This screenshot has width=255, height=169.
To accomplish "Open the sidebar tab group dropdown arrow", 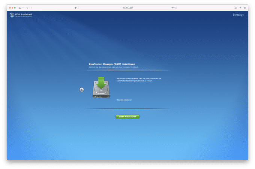I will (x=23, y=7).
